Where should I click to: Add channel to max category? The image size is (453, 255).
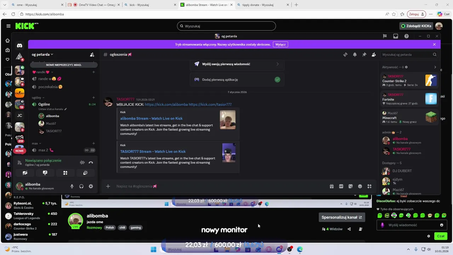pos(93,143)
